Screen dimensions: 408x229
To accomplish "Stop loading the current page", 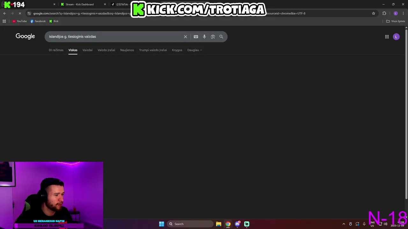I will click(20, 13).
